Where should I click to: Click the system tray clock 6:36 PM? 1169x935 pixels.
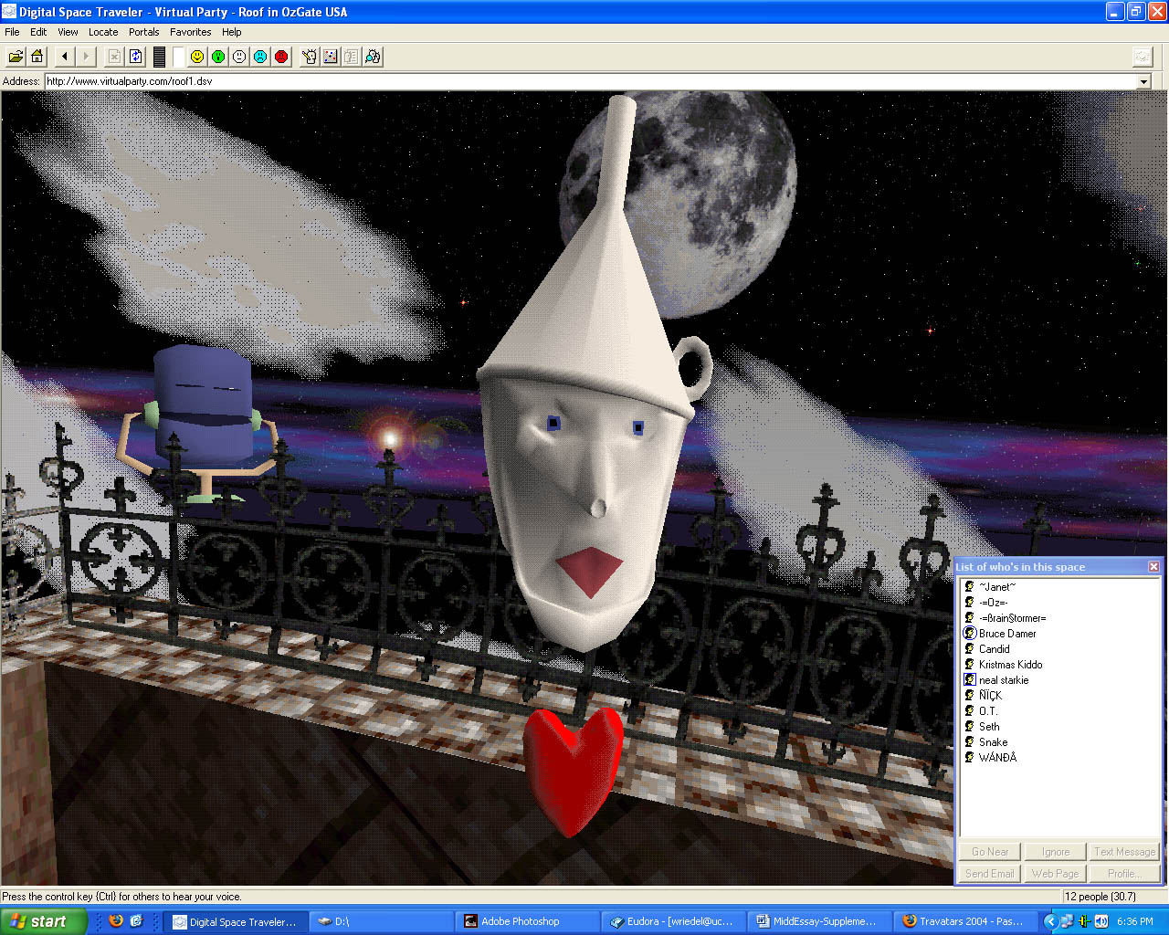[x=1134, y=921]
